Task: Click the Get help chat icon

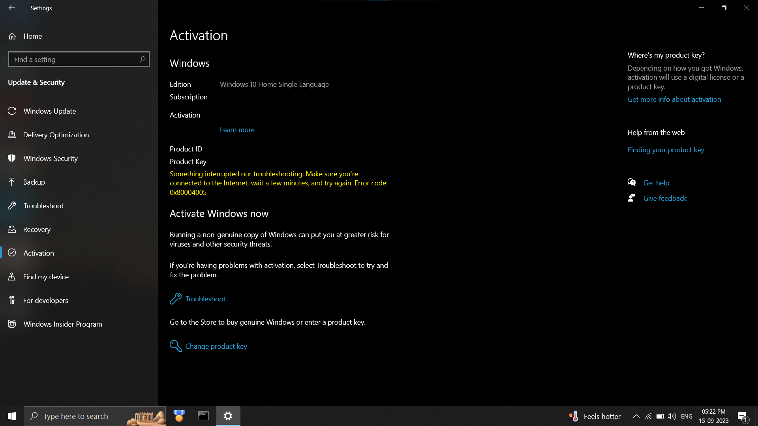Action: pos(632,182)
